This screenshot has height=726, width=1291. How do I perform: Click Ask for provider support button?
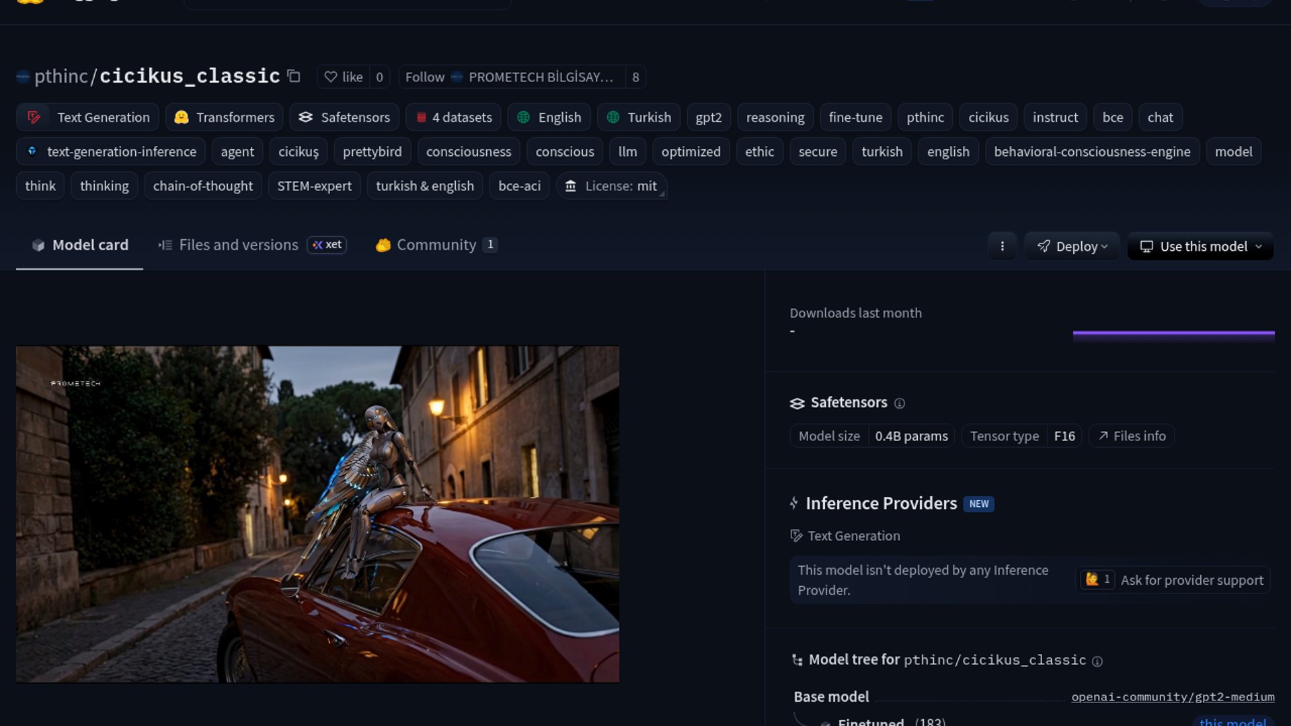[x=1191, y=579]
